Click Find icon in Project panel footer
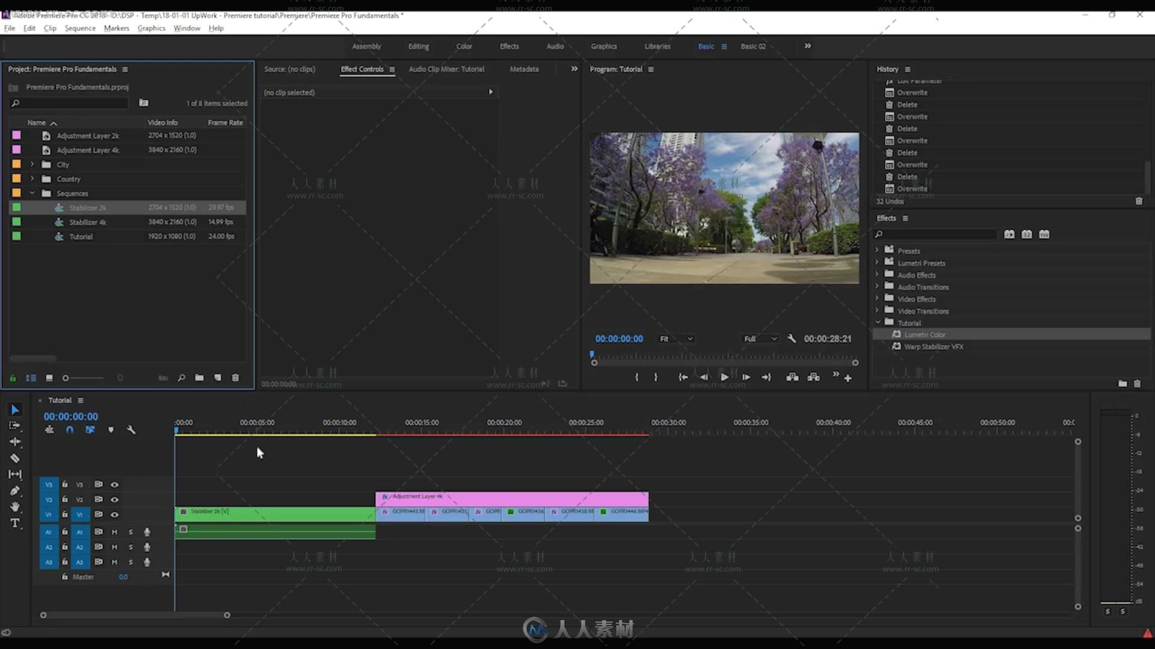The width and height of the screenshot is (1155, 649). point(181,378)
